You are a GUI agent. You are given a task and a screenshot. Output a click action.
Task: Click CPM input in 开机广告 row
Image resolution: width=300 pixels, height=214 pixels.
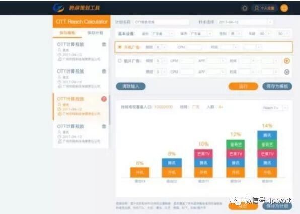pyautogui.click(x=194, y=47)
